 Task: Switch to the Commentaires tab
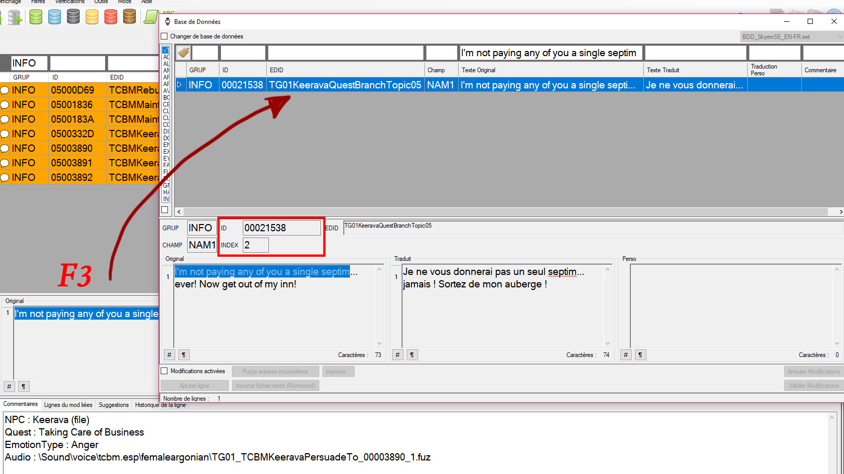(x=21, y=404)
